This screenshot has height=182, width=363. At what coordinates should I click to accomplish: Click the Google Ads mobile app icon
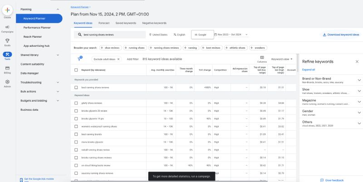(21, 180)
